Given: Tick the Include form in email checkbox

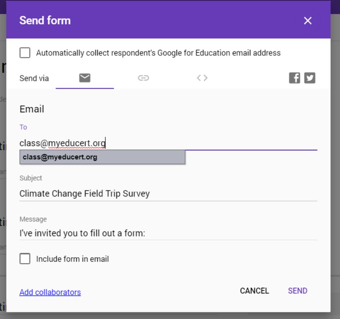Looking at the screenshot, I should pos(25,259).
